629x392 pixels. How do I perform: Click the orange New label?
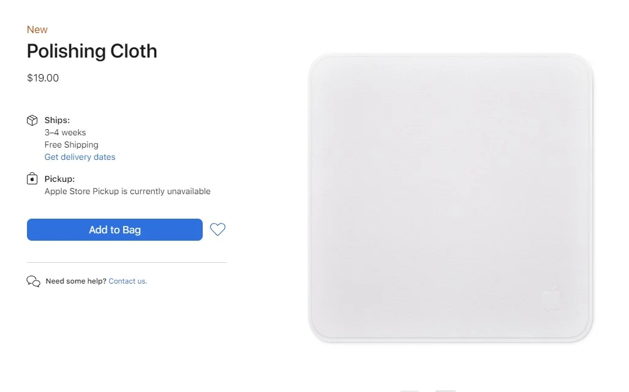37,29
